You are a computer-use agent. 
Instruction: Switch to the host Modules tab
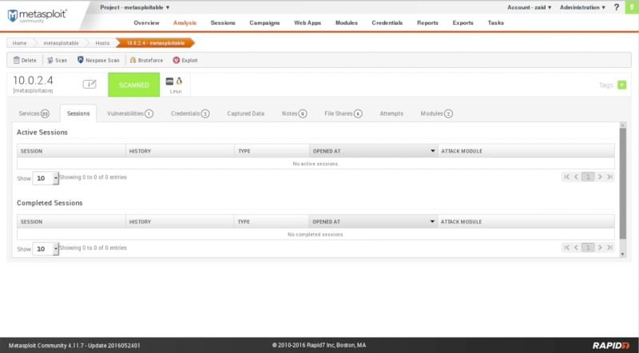(436, 113)
